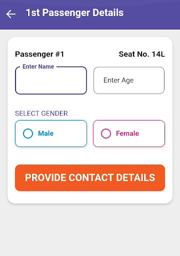The image size is (180, 256).
Task: Click the floating Enter Name label
Action: pyautogui.click(x=38, y=66)
